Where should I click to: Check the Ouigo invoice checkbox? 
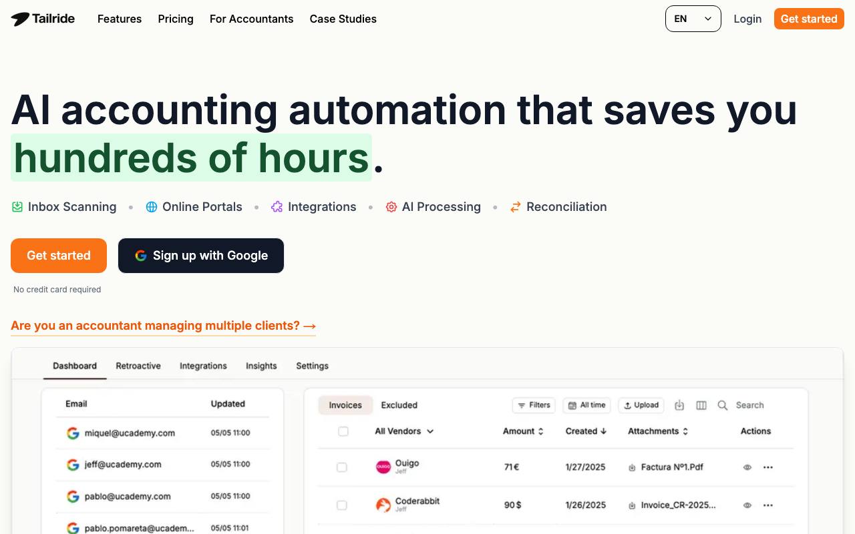click(x=342, y=467)
